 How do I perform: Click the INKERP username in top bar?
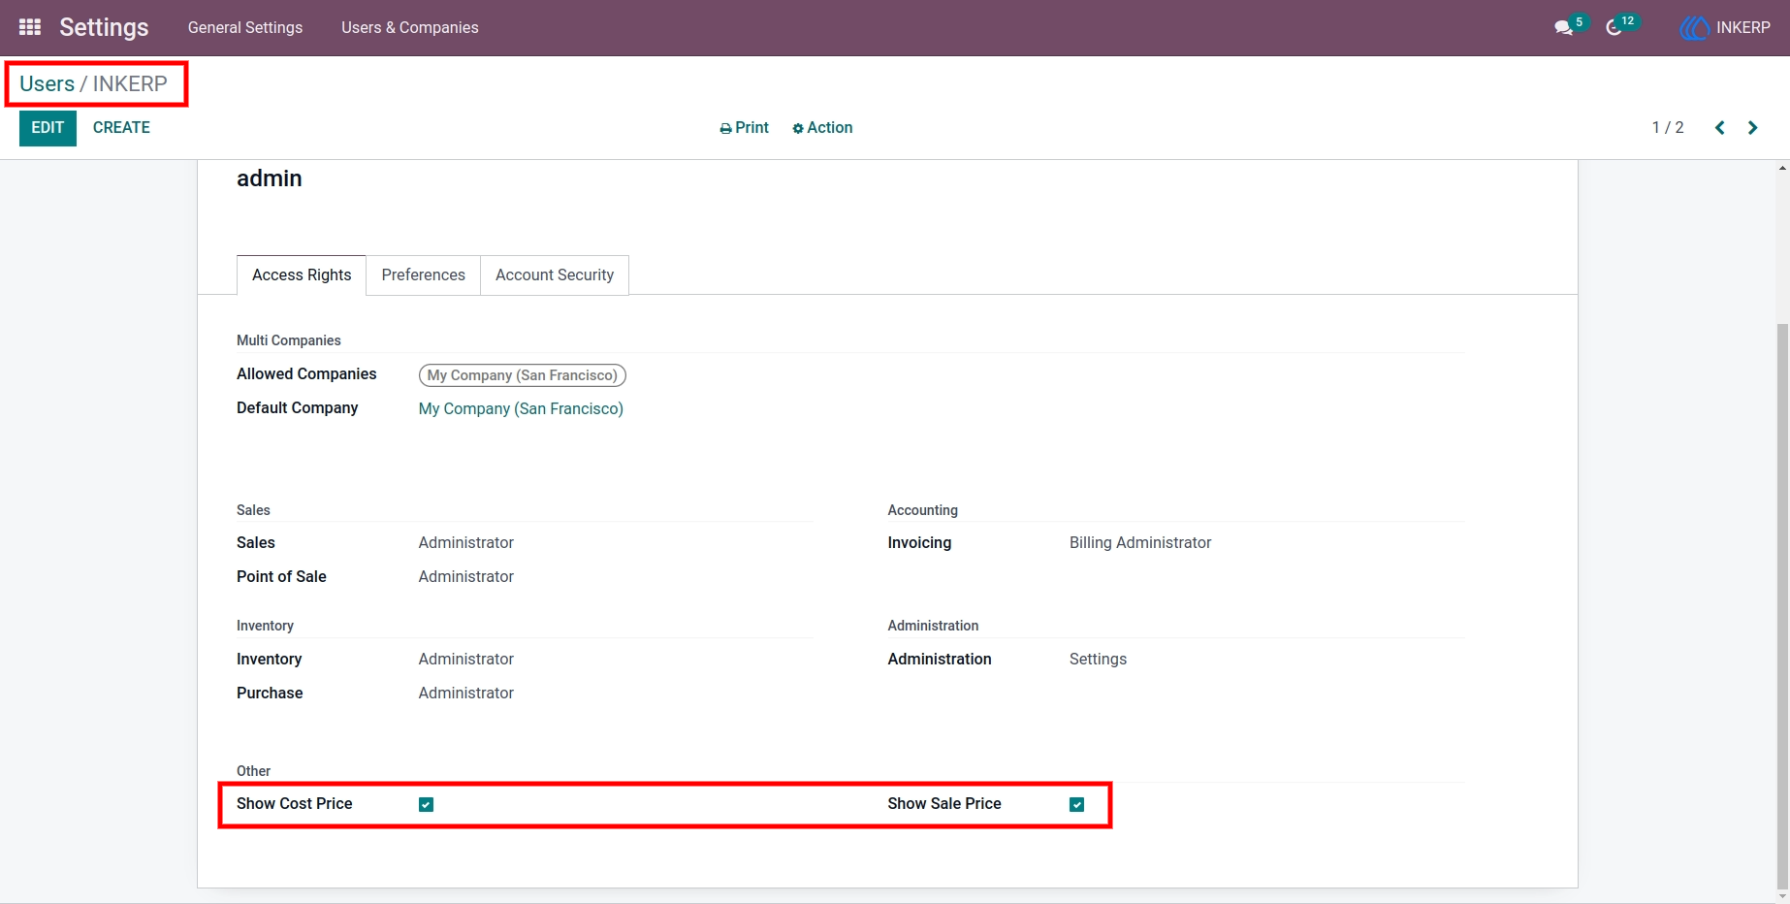pos(1742,28)
